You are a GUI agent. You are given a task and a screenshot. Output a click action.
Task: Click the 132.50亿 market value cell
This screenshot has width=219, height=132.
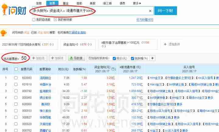click(x=137, y=117)
